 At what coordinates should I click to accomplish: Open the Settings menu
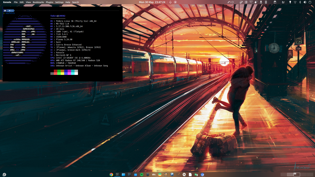click(59, 2)
